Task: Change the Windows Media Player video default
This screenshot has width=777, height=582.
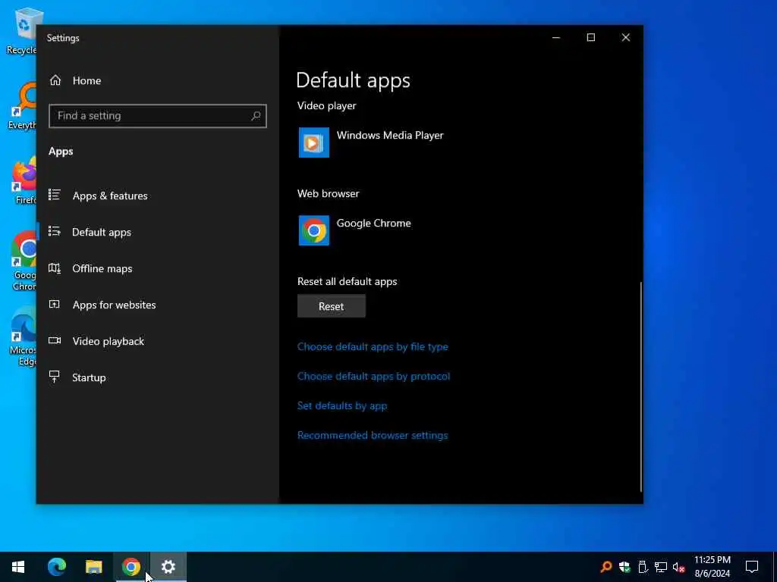Action: [370, 142]
